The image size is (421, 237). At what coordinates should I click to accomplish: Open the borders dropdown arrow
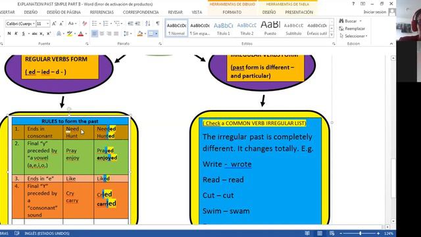click(157, 34)
